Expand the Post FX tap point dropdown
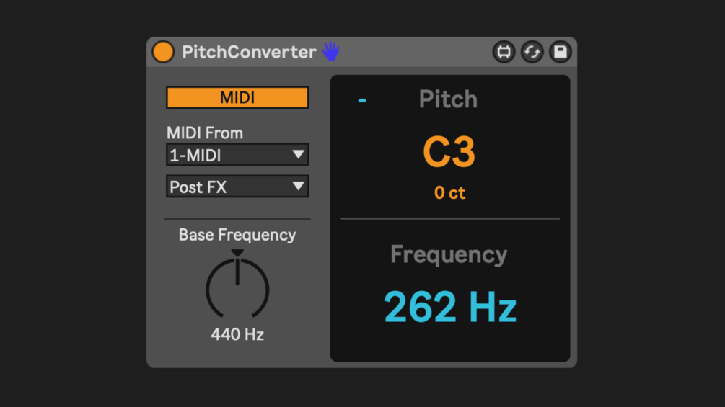This screenshot has width=725, height=407. pos(237,187)
